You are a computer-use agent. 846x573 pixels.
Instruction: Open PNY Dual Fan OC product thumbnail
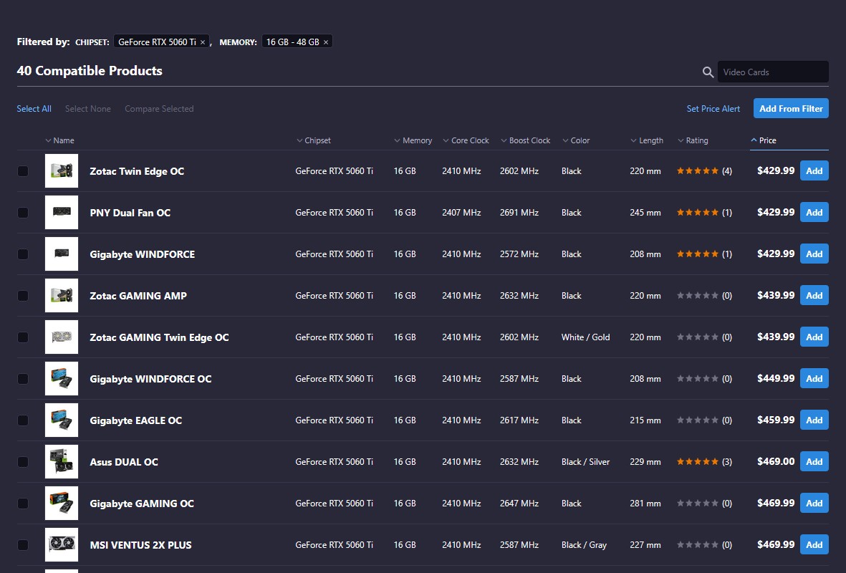(x=62, y=213)
